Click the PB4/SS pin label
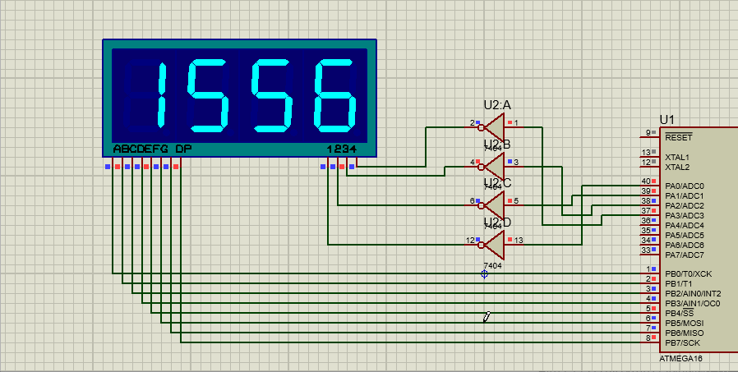 679,314
